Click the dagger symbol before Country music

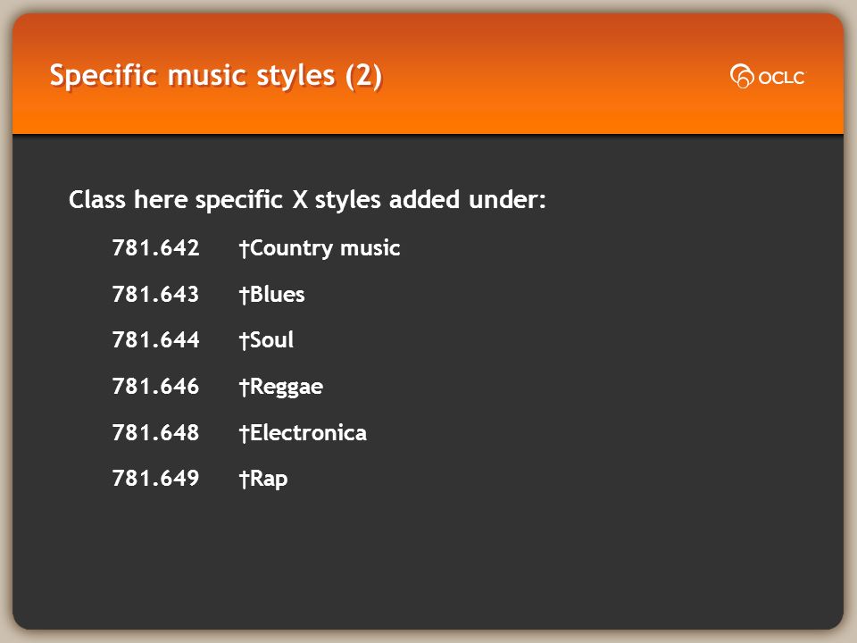click(x=245, y=249)
